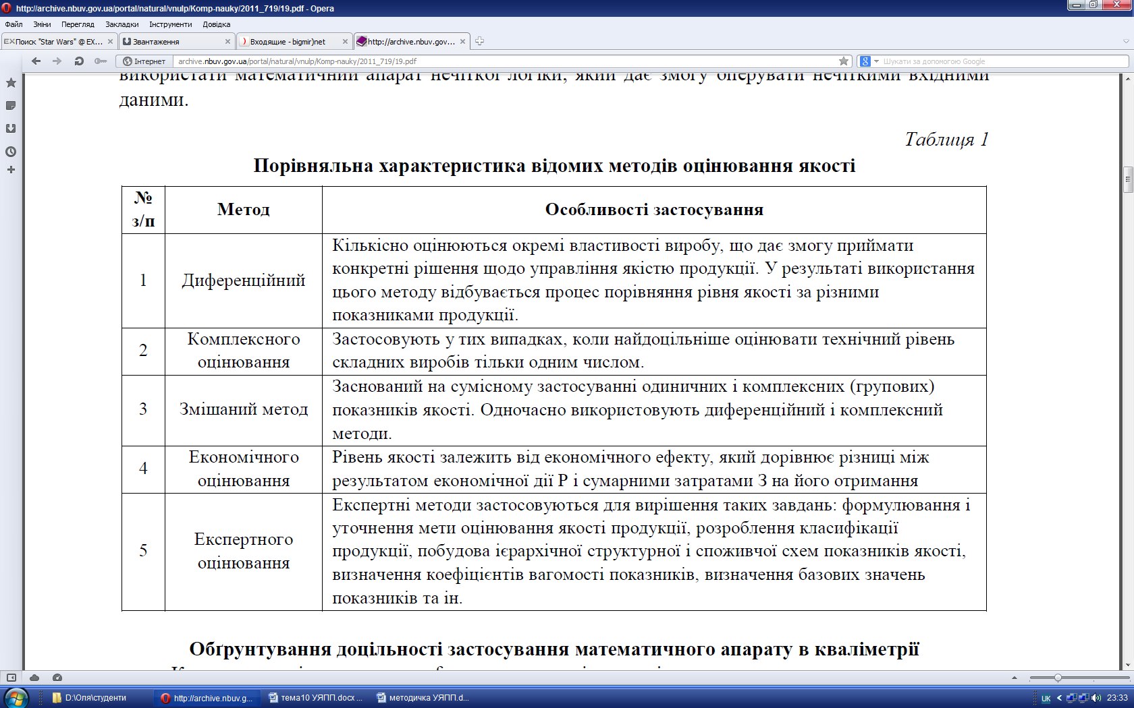Open the Файл menu
This screenshot has height=708, width=1134.
coord(13,24)
